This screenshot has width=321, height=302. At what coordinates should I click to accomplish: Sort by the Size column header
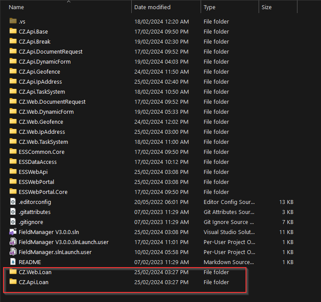tap(266, 7)
